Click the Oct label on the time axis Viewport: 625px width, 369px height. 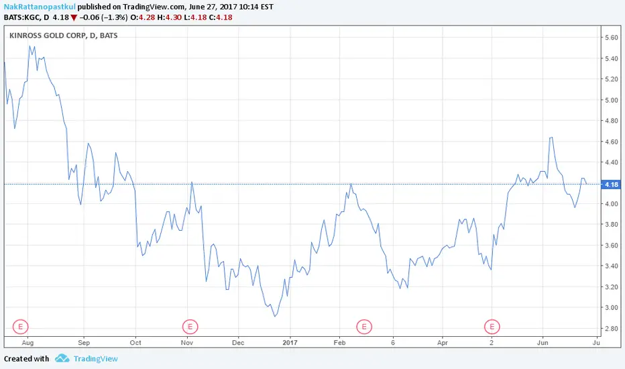click(x=135, y=342)
